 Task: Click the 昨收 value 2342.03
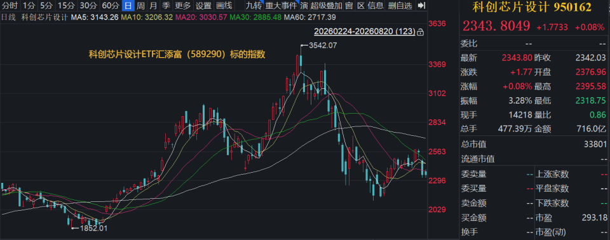[x=590, y=58]
